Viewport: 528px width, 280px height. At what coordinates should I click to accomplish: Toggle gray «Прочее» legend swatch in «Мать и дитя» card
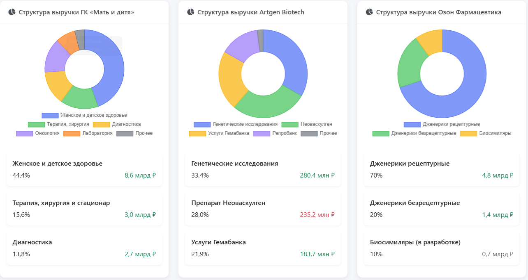click(x=125, y=133)
